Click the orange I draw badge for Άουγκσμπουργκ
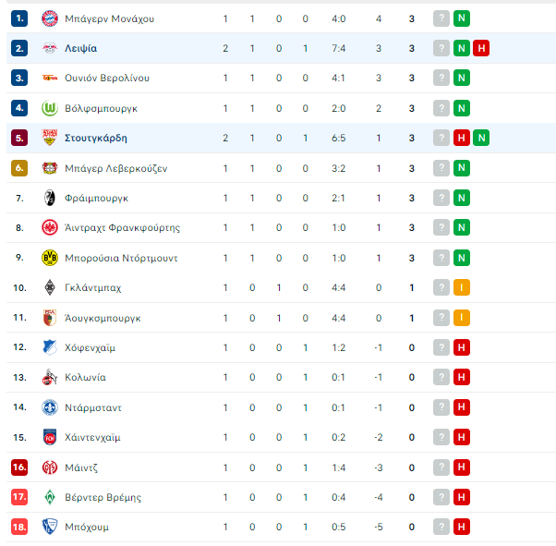 pos(461,318)
